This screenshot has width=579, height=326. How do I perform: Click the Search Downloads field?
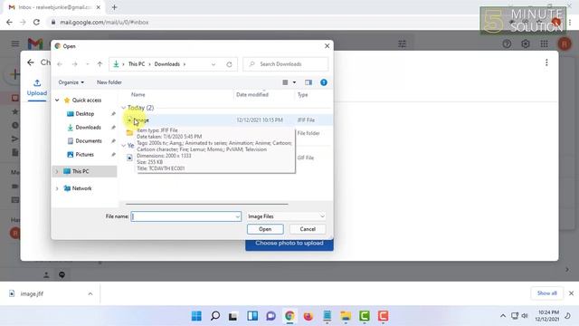286,64
